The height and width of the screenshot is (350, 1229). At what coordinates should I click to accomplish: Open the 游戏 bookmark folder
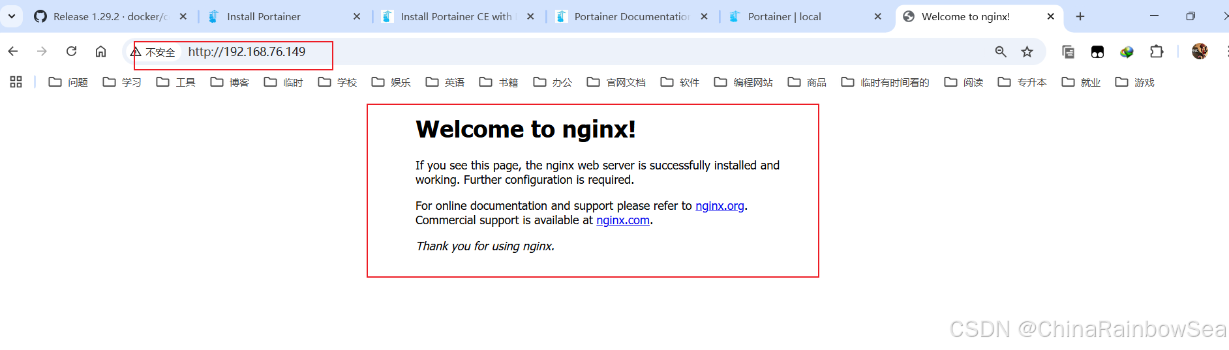tap(1135, 82)
